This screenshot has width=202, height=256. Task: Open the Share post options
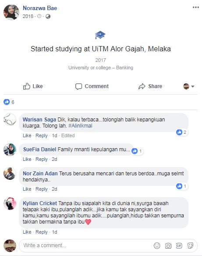(150, 86)
